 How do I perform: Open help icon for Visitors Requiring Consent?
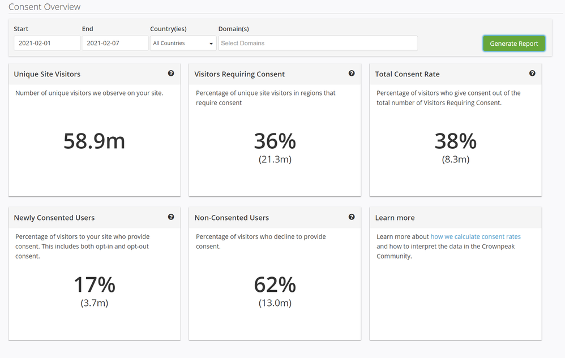click(x=352, y=74)
